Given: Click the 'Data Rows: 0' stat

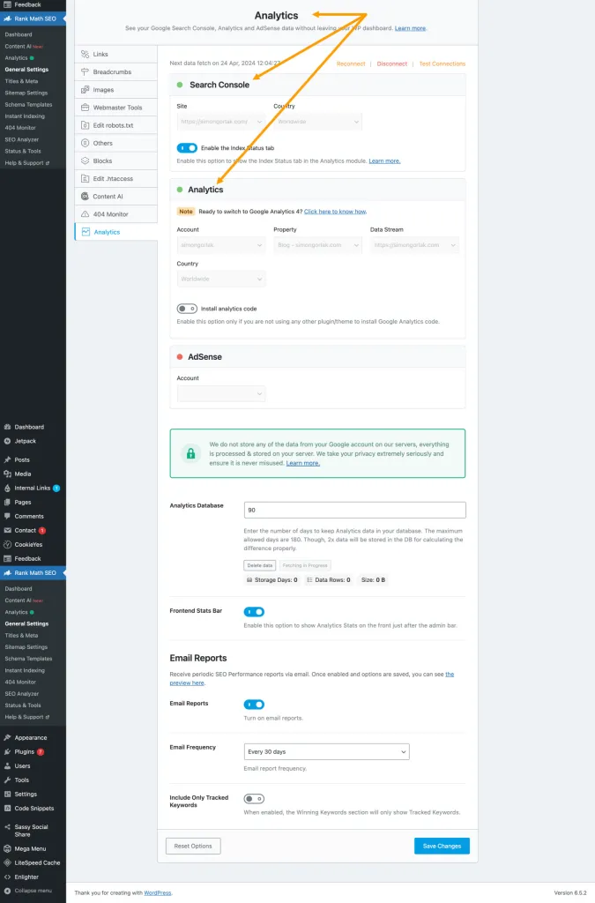Looking at the screenshot, I should [328, 580].
